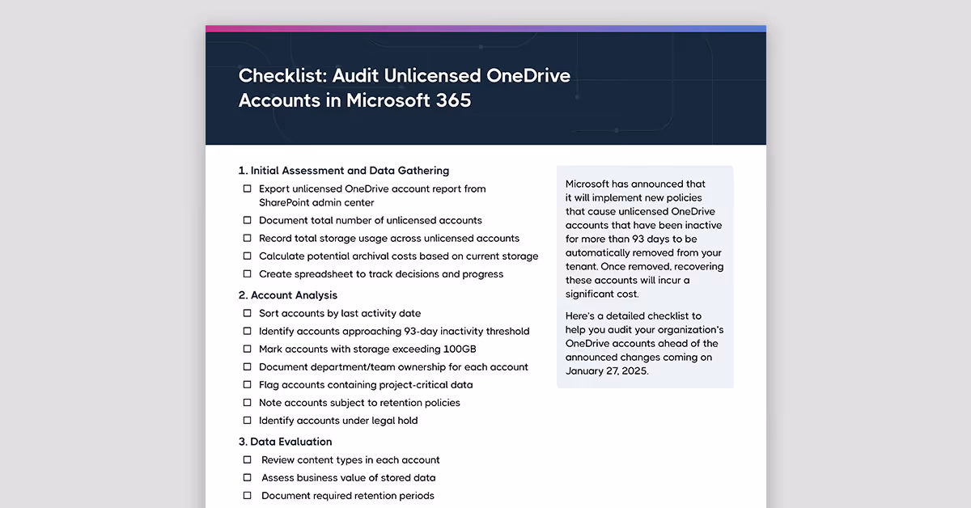
Task: Select the "Data Evaluation" section heading
Action: pyautogui.click(x=285, y=441)
